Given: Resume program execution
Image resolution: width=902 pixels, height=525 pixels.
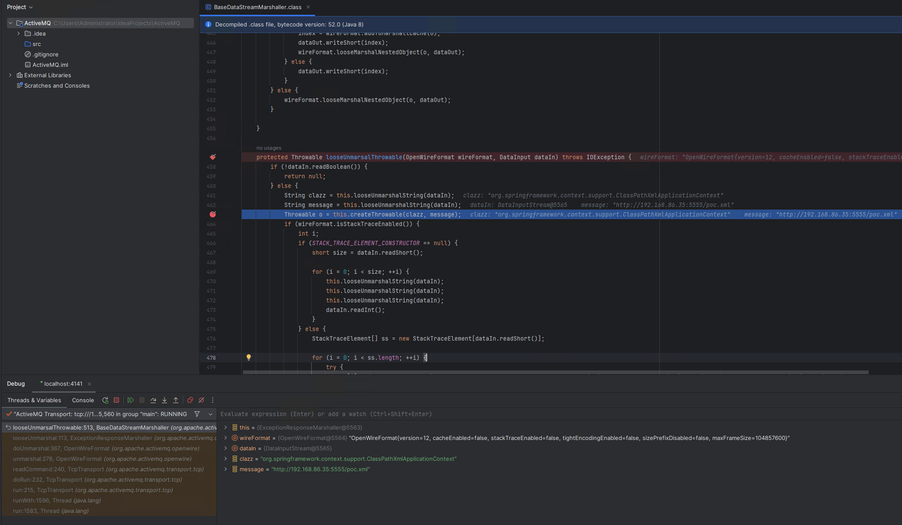Looking at the screenshot, I should [130, 400].
